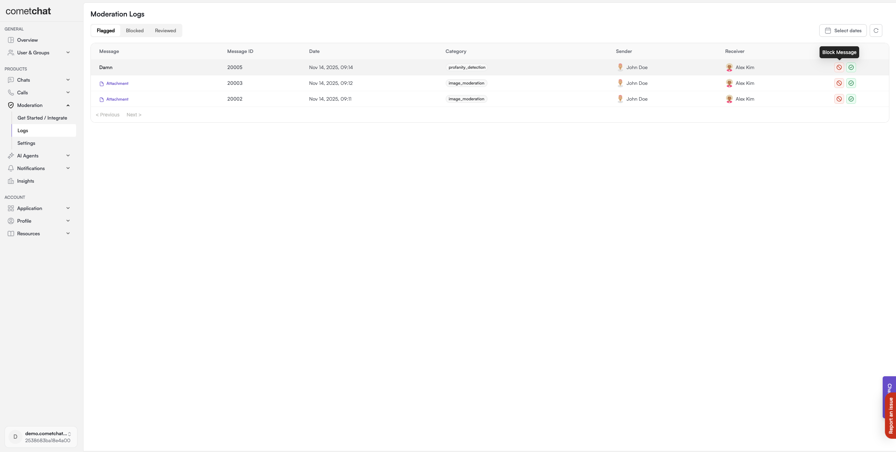
Task: Click Next pagination link
Action: point(134,115)
